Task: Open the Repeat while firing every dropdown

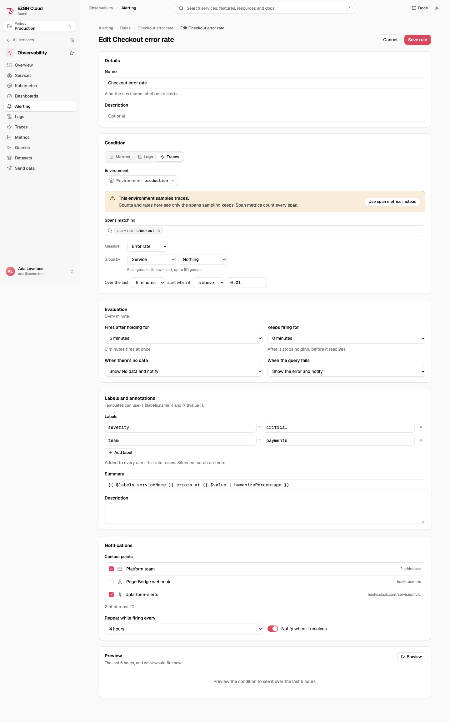Action: coord(183,629)
